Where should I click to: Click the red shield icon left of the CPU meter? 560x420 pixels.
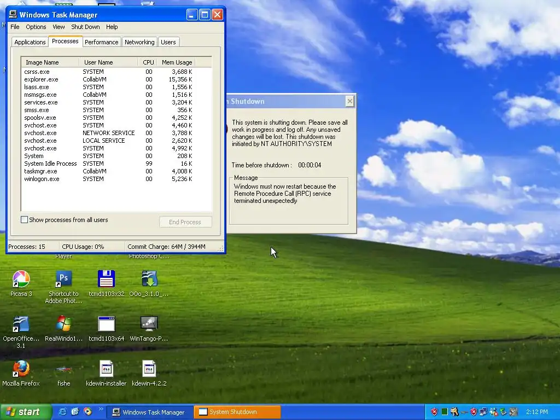[x=434, y=412]
